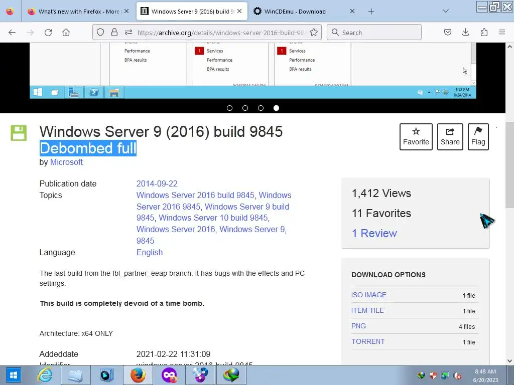Image resolution: width=514 pixels, height=385 pixels.
Task: Select the second carousel image dot
Action: click(245, 108)
